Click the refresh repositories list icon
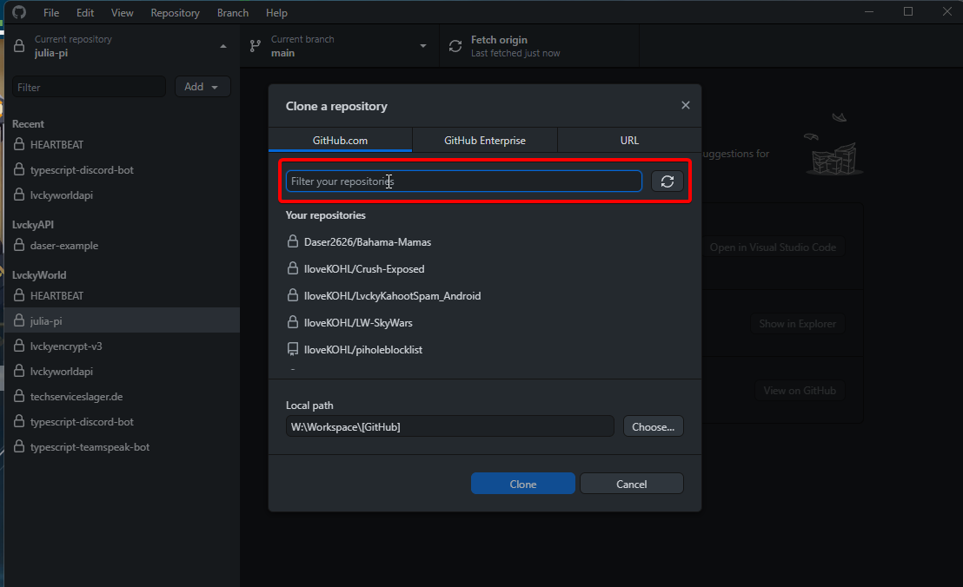 (x=667, y=181)
